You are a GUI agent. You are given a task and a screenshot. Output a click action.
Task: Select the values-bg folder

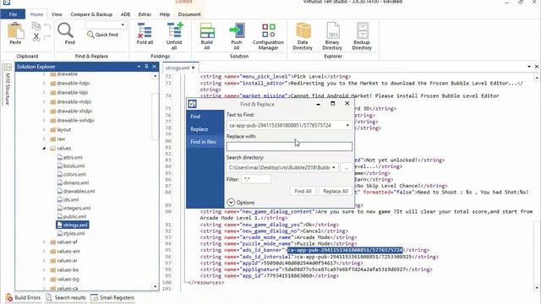coord(64,280)
